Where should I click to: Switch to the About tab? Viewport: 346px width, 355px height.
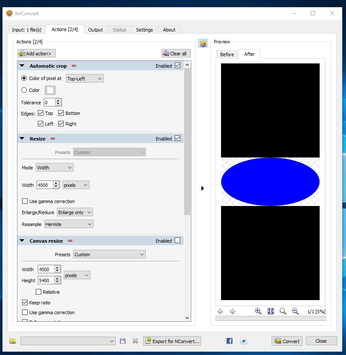click(169, 30)
